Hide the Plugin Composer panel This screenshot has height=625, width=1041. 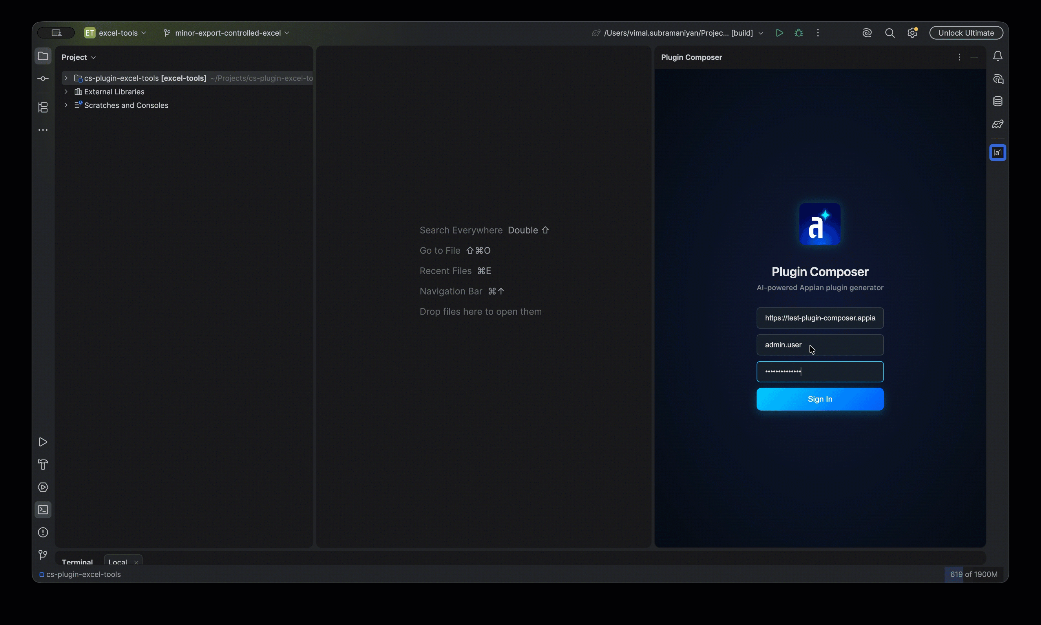(974, 57)
